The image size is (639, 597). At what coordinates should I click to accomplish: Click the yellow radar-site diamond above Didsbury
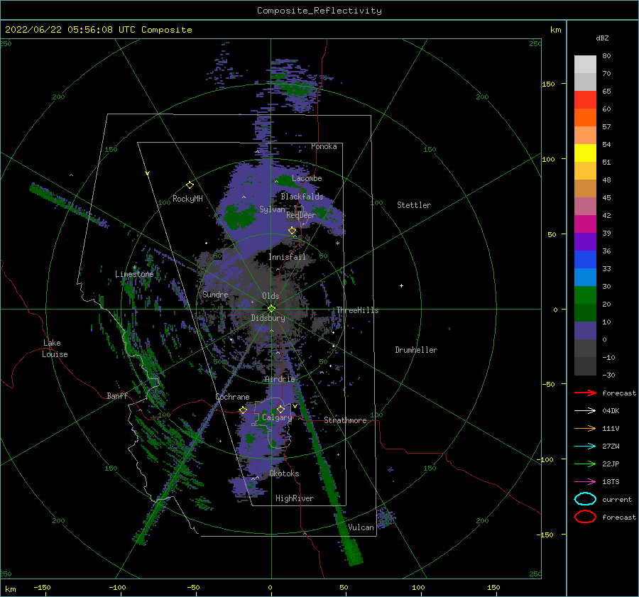pos(271,309)
